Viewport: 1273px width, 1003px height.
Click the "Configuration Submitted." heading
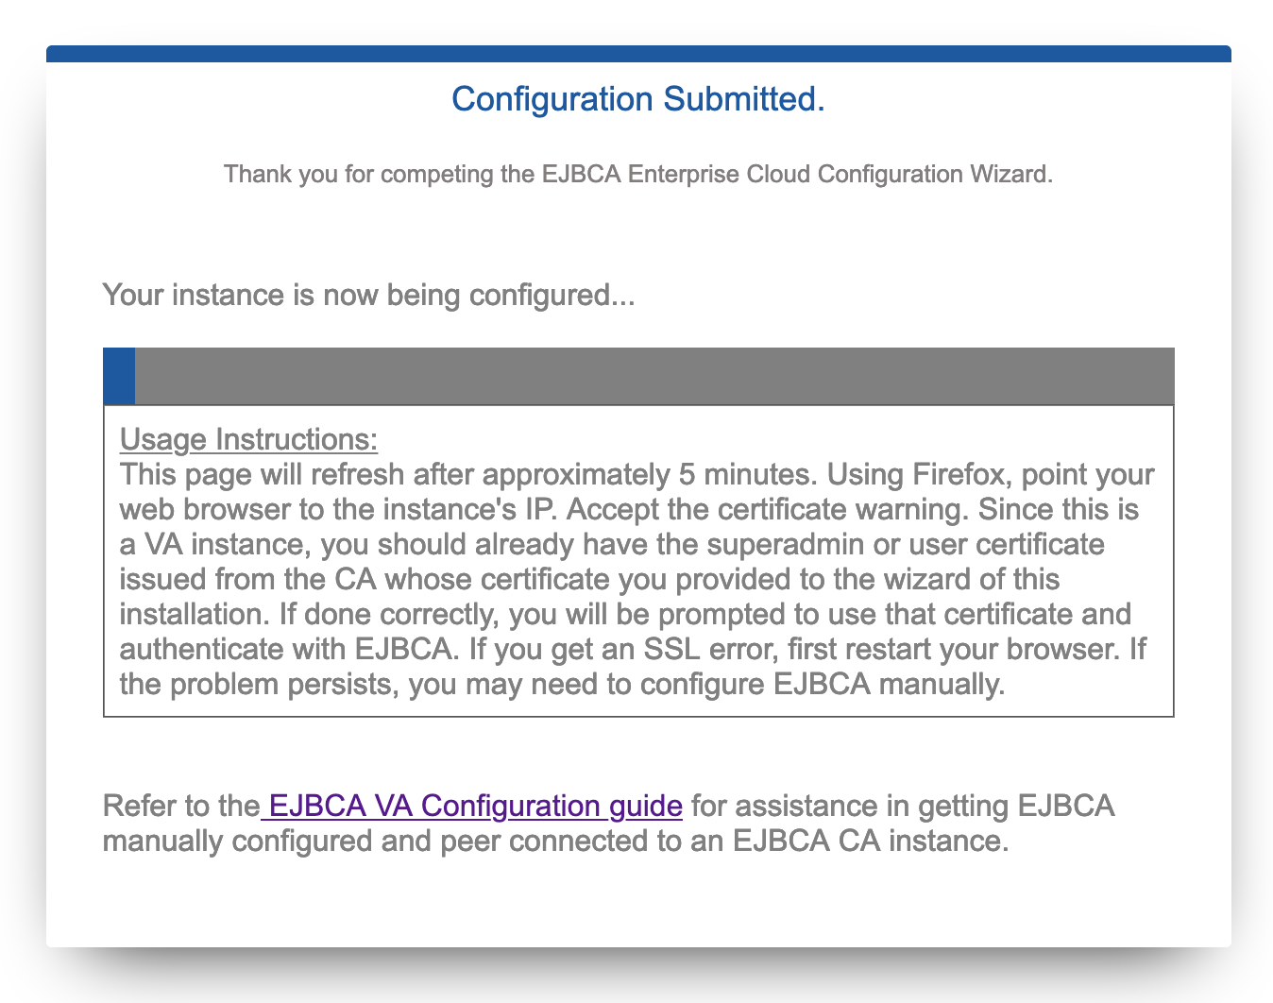[637, 98]
